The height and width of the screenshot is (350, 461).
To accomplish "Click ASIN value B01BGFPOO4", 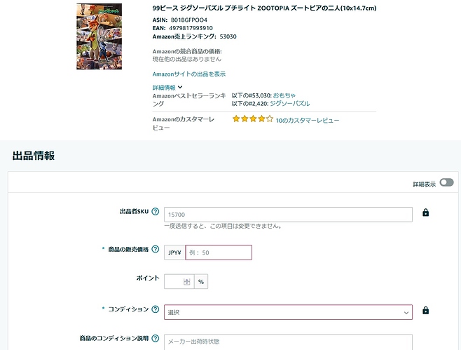I will tap(188, 20).
